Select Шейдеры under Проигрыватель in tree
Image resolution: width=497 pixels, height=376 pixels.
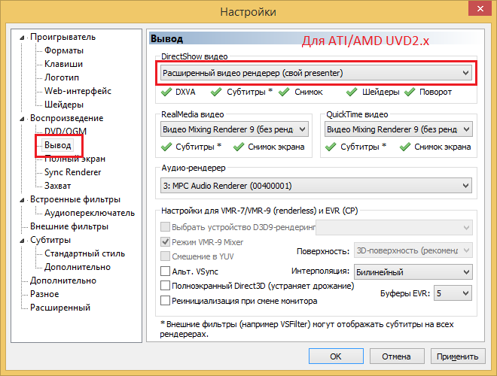[64, 105]
